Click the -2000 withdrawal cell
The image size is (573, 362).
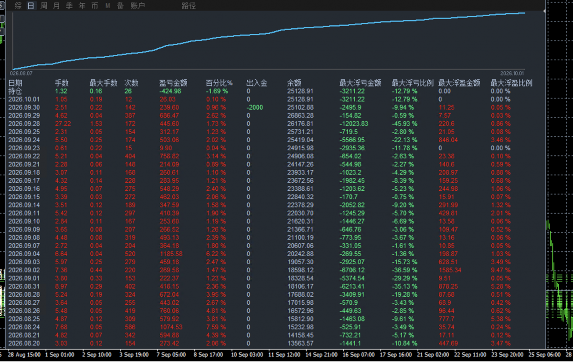point(255,107)
